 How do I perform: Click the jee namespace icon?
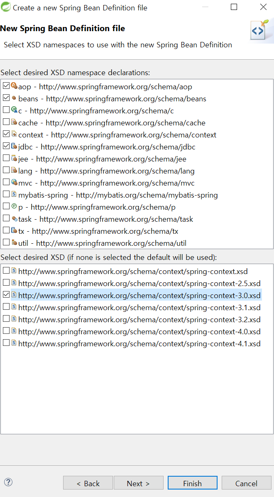click(x=14, y=159)
